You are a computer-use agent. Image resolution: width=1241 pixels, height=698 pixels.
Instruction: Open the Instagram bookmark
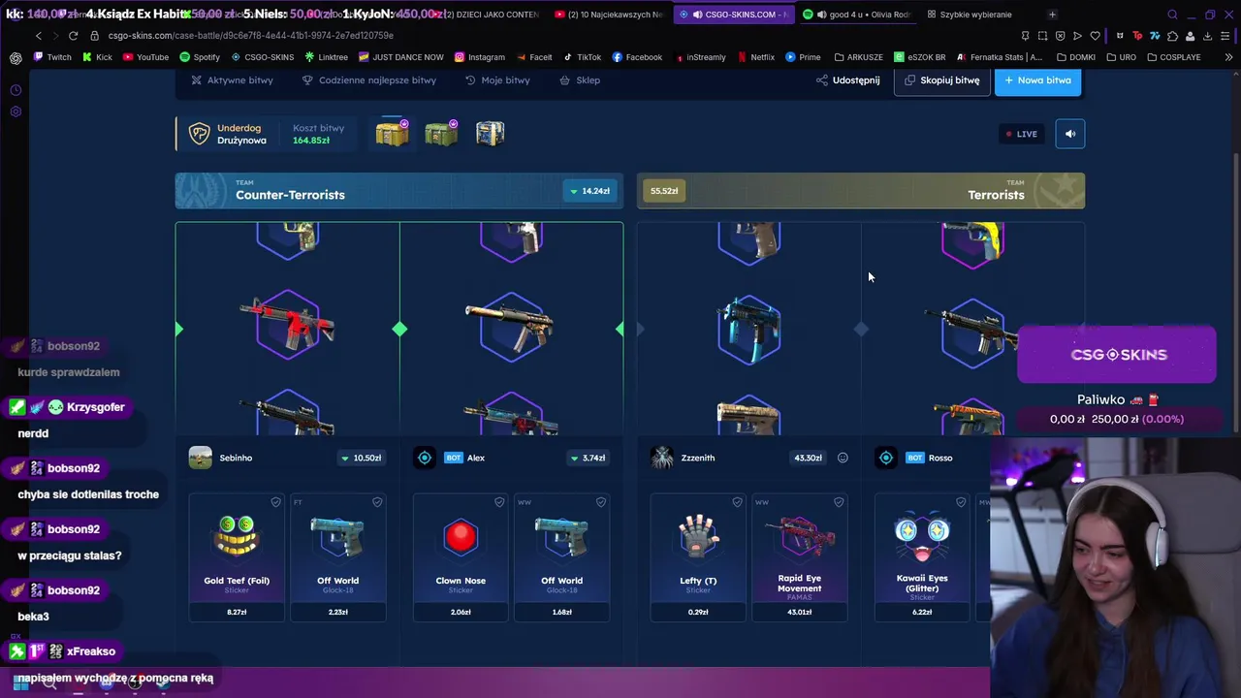point(479,57)
